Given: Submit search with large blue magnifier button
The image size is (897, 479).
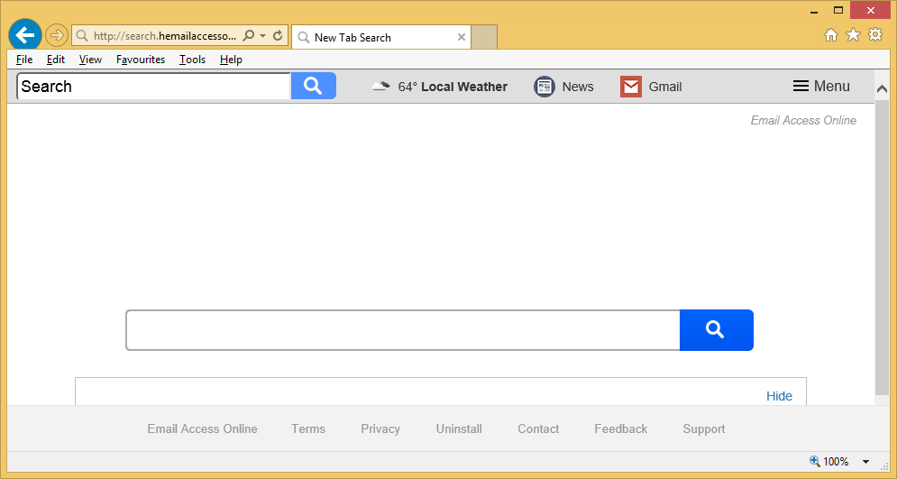Looking at the screenshot, I should 716,330.
